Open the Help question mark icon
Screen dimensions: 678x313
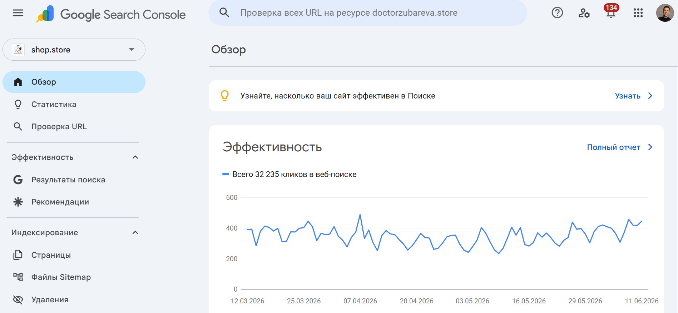[x=557, y=13]
